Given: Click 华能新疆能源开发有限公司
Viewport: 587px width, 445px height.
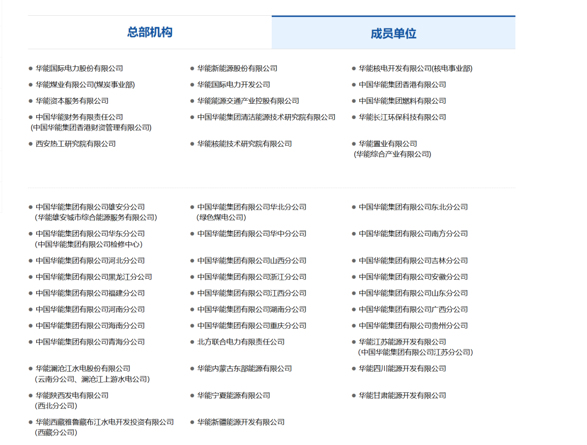Looking at the screenshot, I should coord(241,422).
